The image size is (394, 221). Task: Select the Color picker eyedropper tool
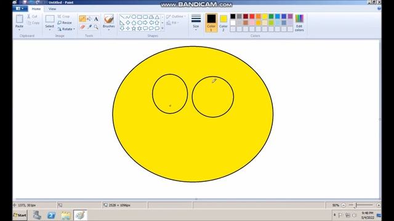[89, 27]
